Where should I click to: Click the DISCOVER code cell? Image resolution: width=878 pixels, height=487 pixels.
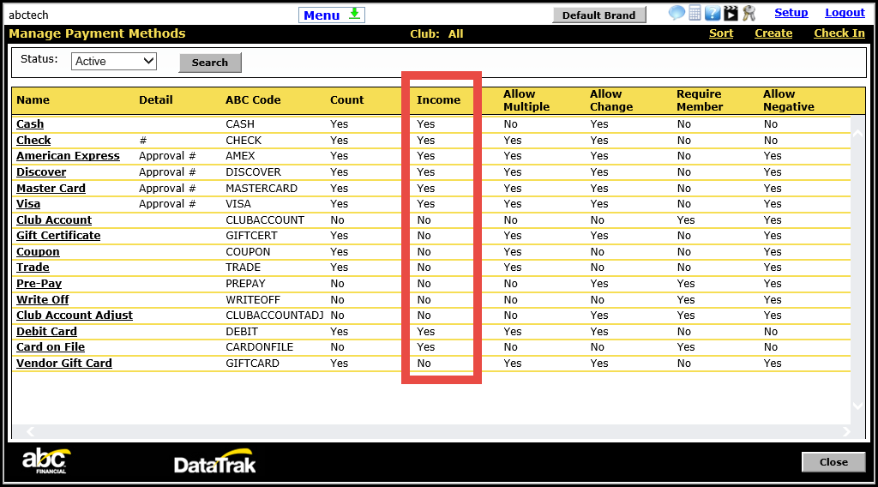253,171
